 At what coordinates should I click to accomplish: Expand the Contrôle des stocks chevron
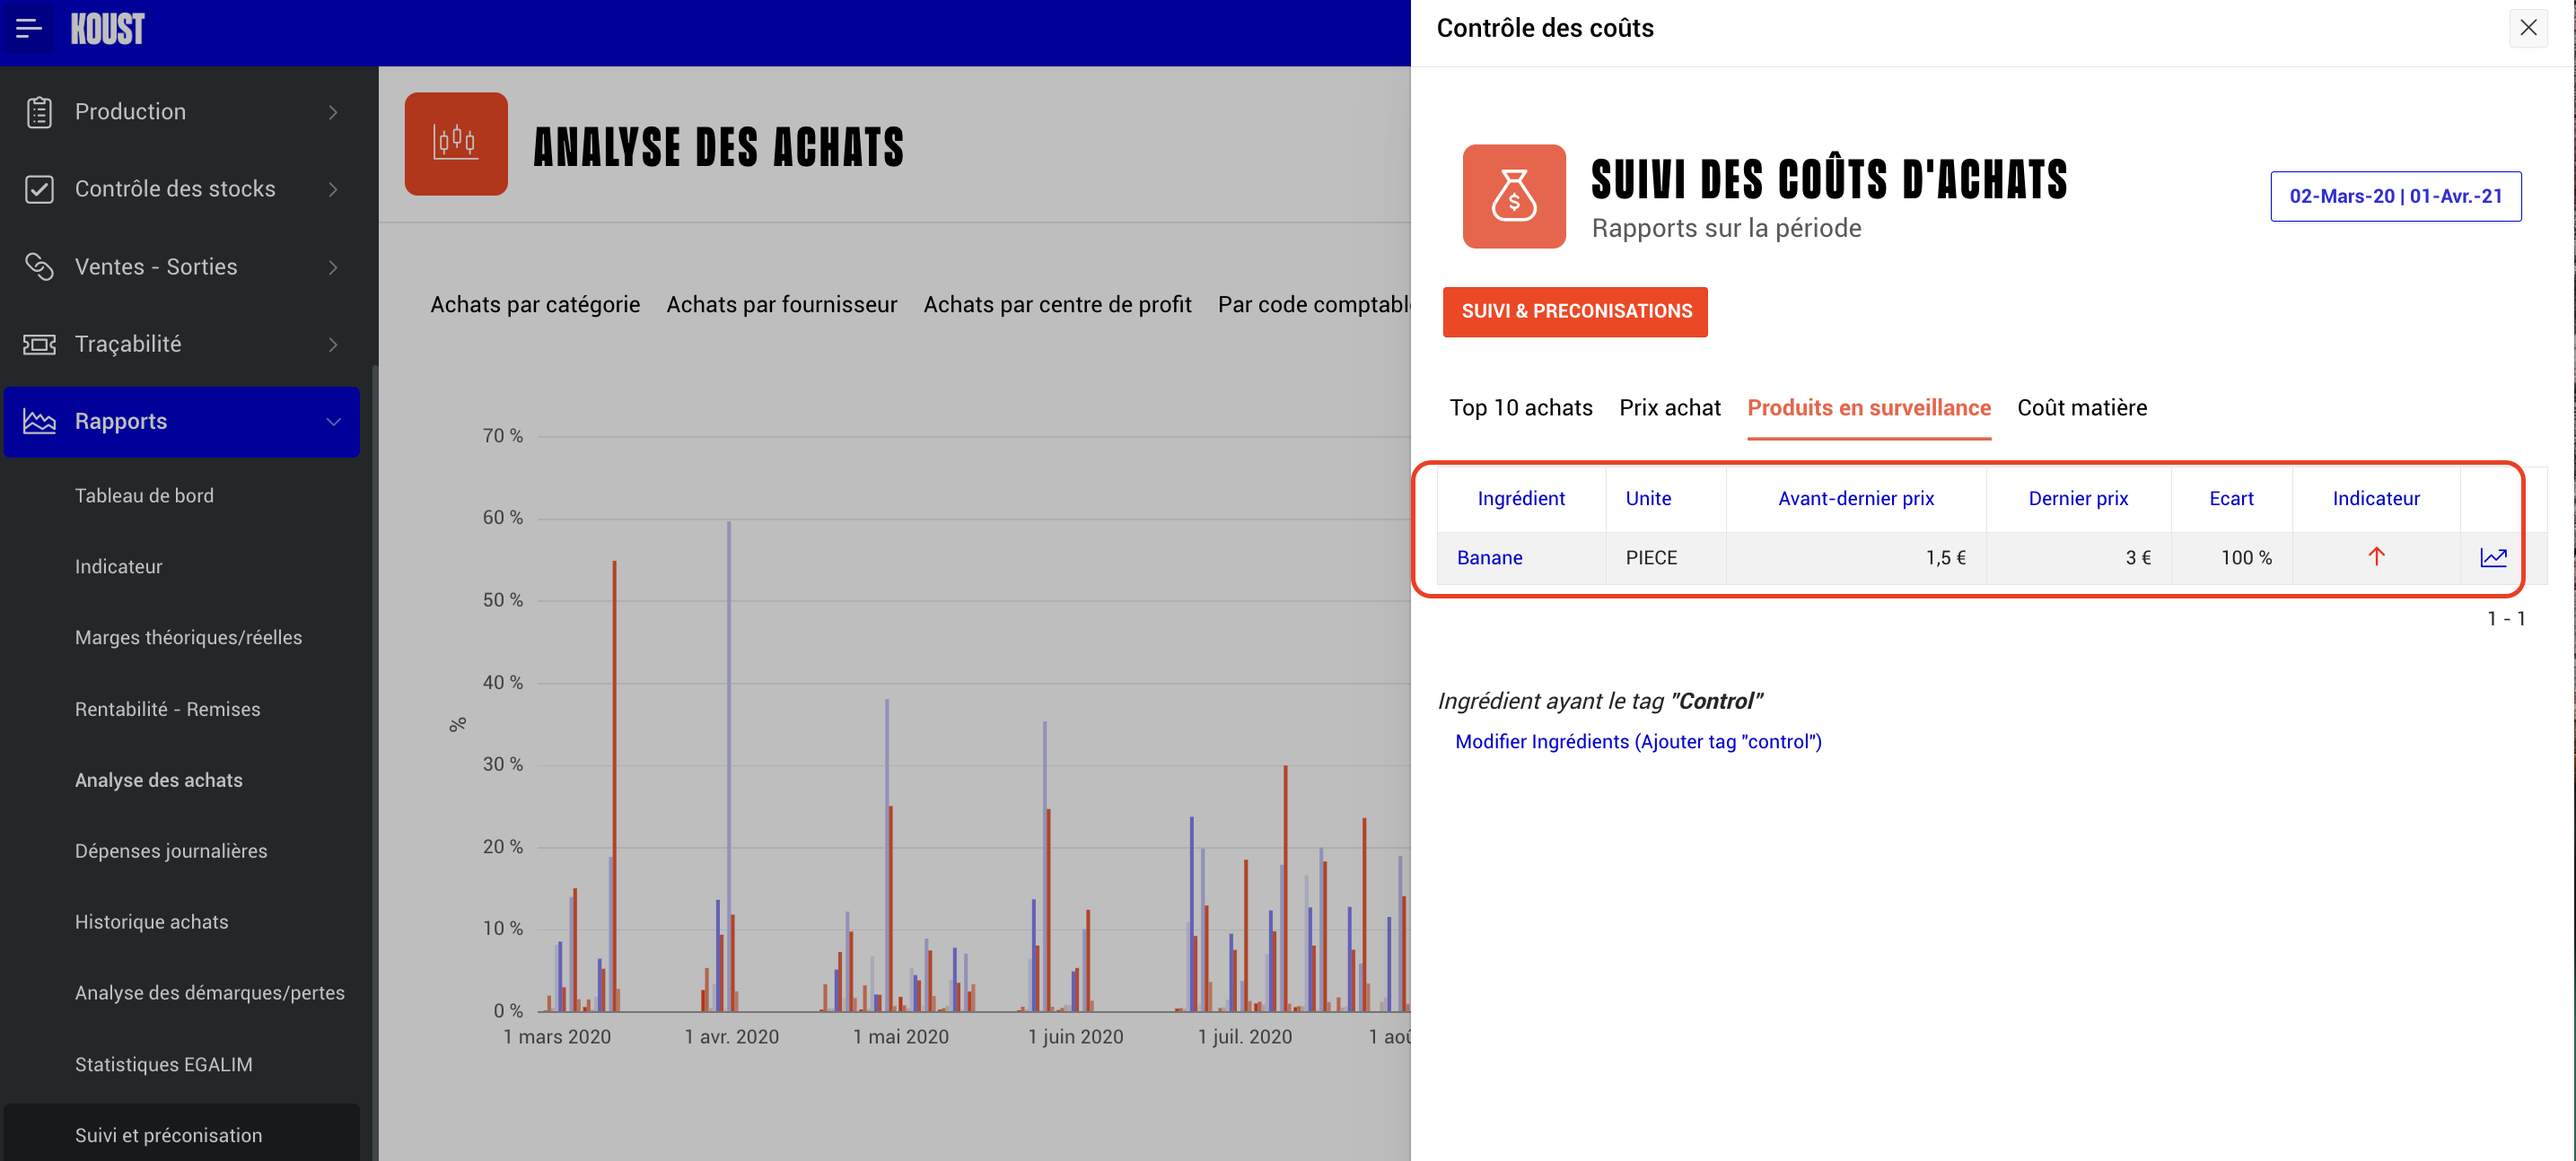click(x=333, y=189)
